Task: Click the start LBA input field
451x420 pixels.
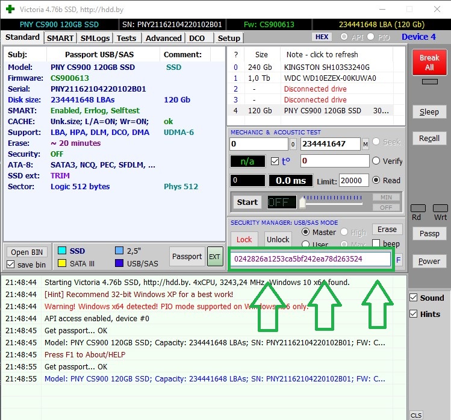Action: (259, 144)
